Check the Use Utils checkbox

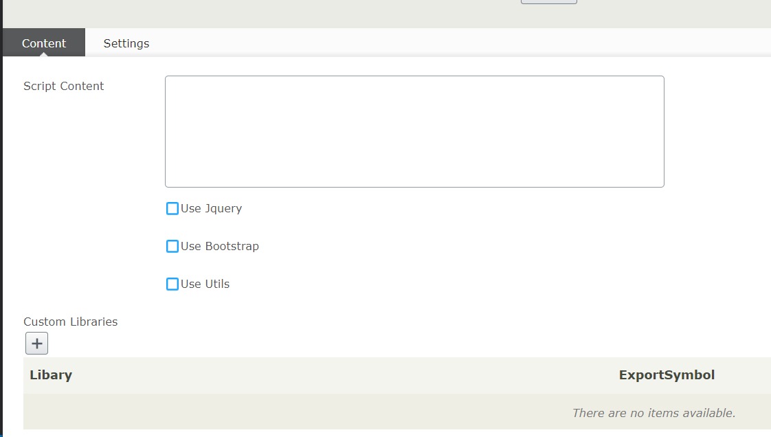pyautogui.click(x=172, y=284)
